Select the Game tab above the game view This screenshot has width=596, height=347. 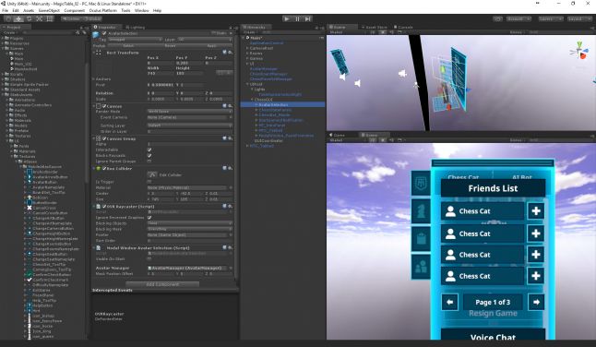[x=337, y=135]
